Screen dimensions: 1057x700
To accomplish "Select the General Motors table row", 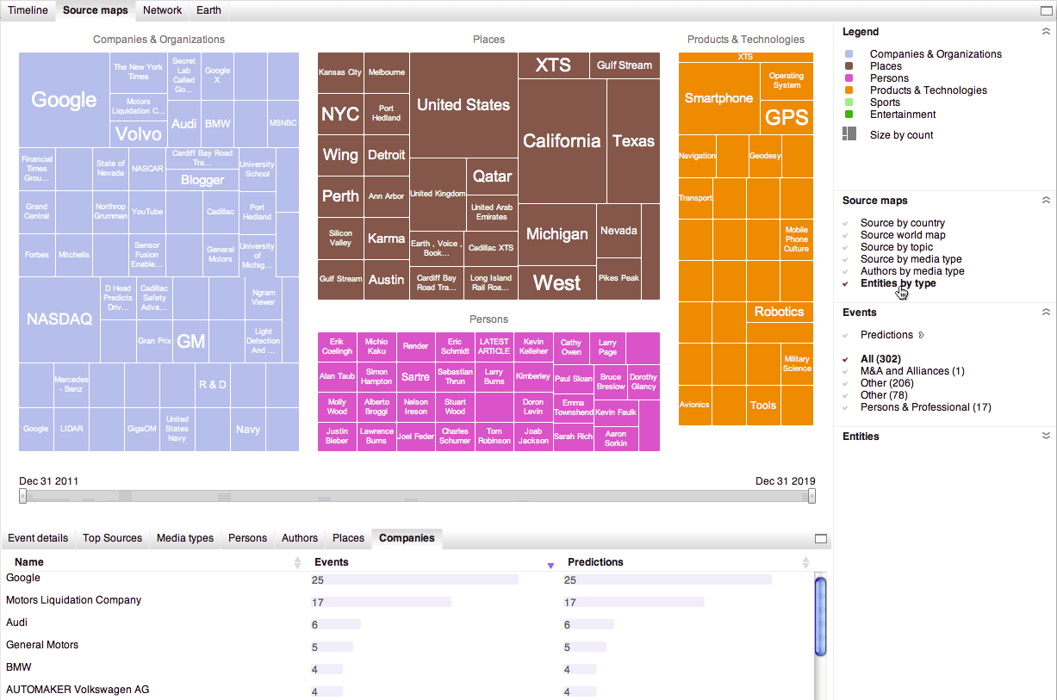I will tap(407, 646).
